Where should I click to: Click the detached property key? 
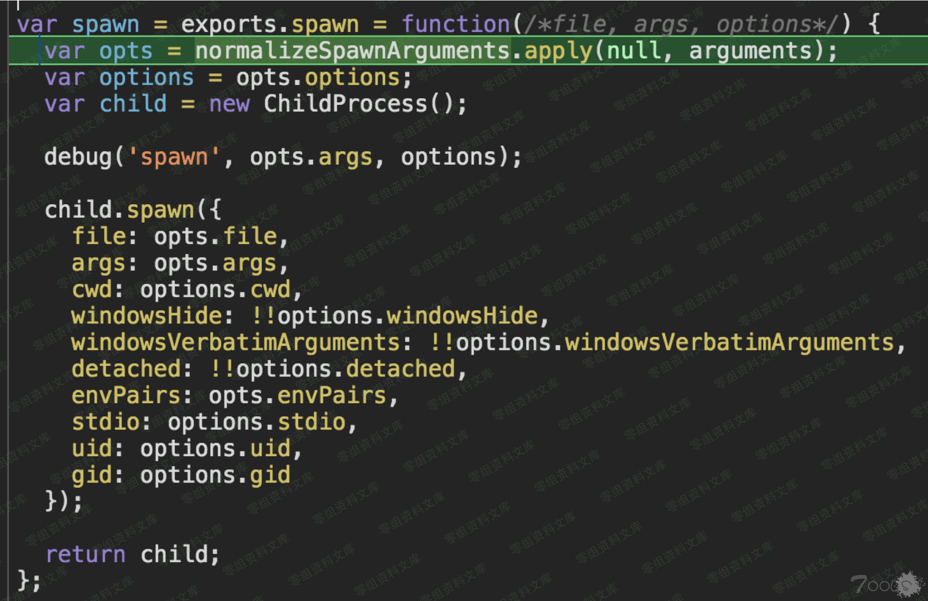click(126, 369)
